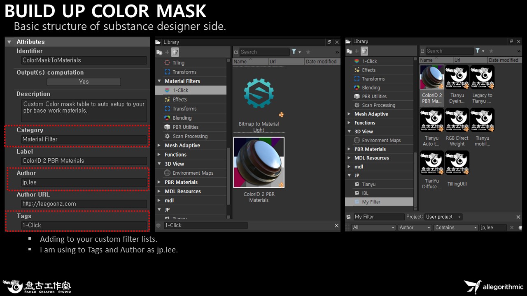Image resolution: width=527 pixels, height=296 pixels.
Task: Expand PBR Materials in middle Library
Action: coord(159,182)
